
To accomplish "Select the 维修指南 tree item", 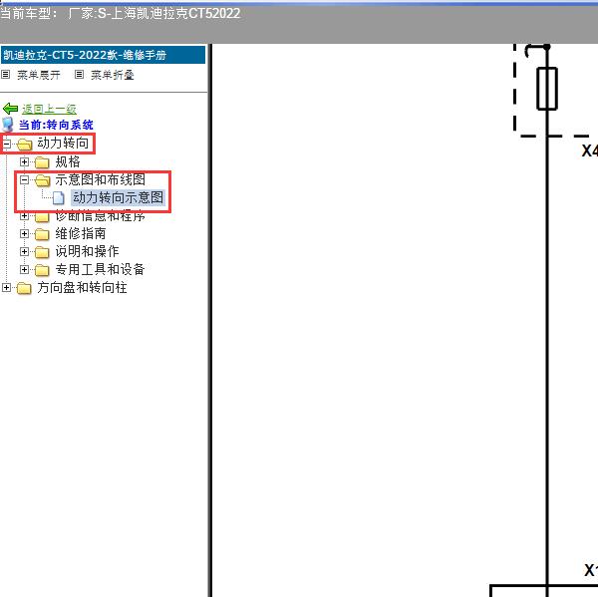I will 80,233.
